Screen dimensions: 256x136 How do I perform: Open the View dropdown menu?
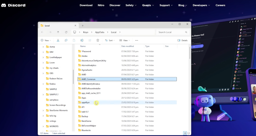pyautogui.click(x=124, y=40)
